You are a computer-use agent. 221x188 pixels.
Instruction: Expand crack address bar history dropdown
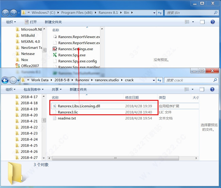[x=154, y=80]
